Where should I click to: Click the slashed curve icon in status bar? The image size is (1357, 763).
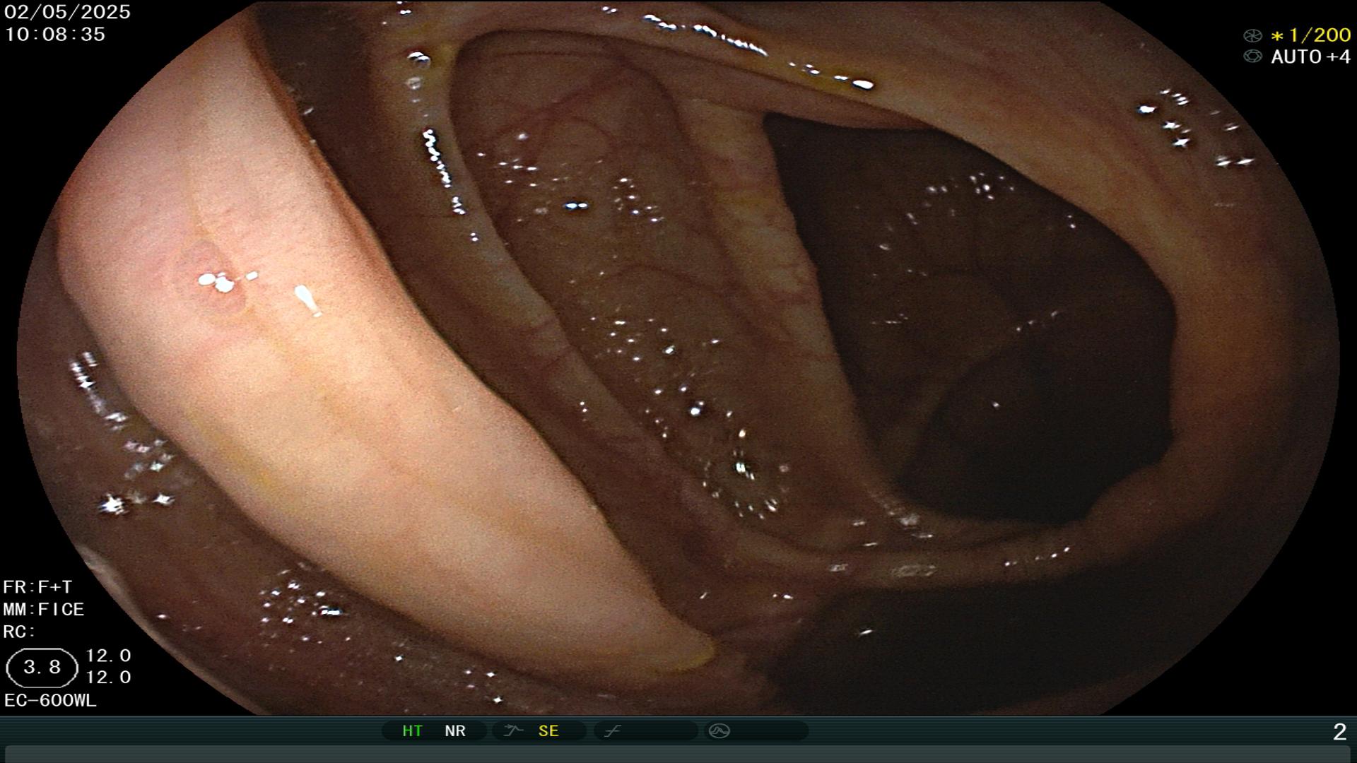pyautogui.click(x=612, y=731)
